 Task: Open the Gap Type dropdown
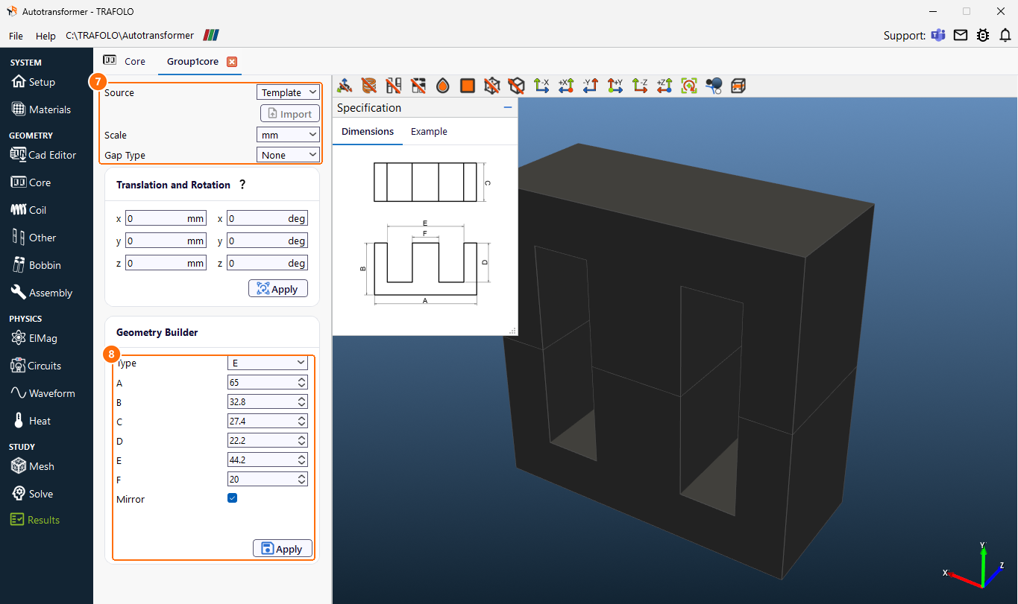(x=288, y=155)
